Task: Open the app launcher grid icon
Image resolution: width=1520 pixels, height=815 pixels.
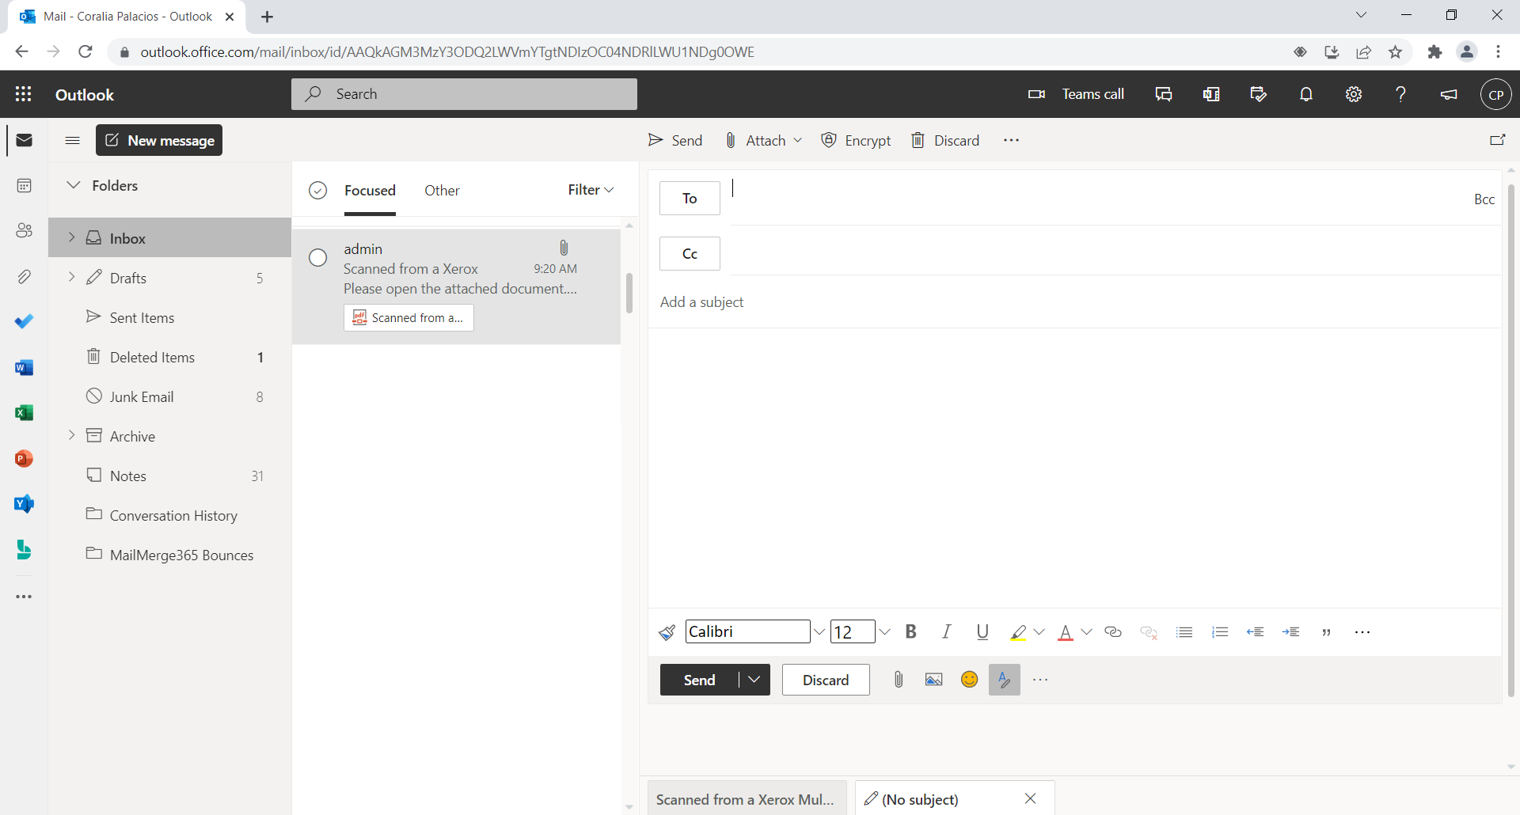Action: (24, 94)
